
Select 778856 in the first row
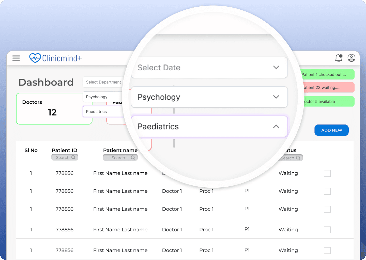[x=65, y=173]
